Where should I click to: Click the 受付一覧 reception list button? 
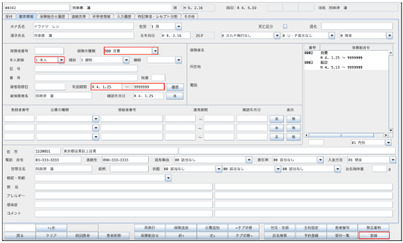point(342,235)
